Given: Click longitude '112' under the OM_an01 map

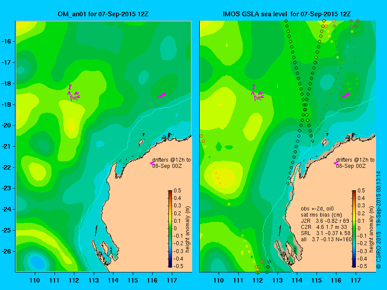Looking at the screenshot, I should [74, 280].
